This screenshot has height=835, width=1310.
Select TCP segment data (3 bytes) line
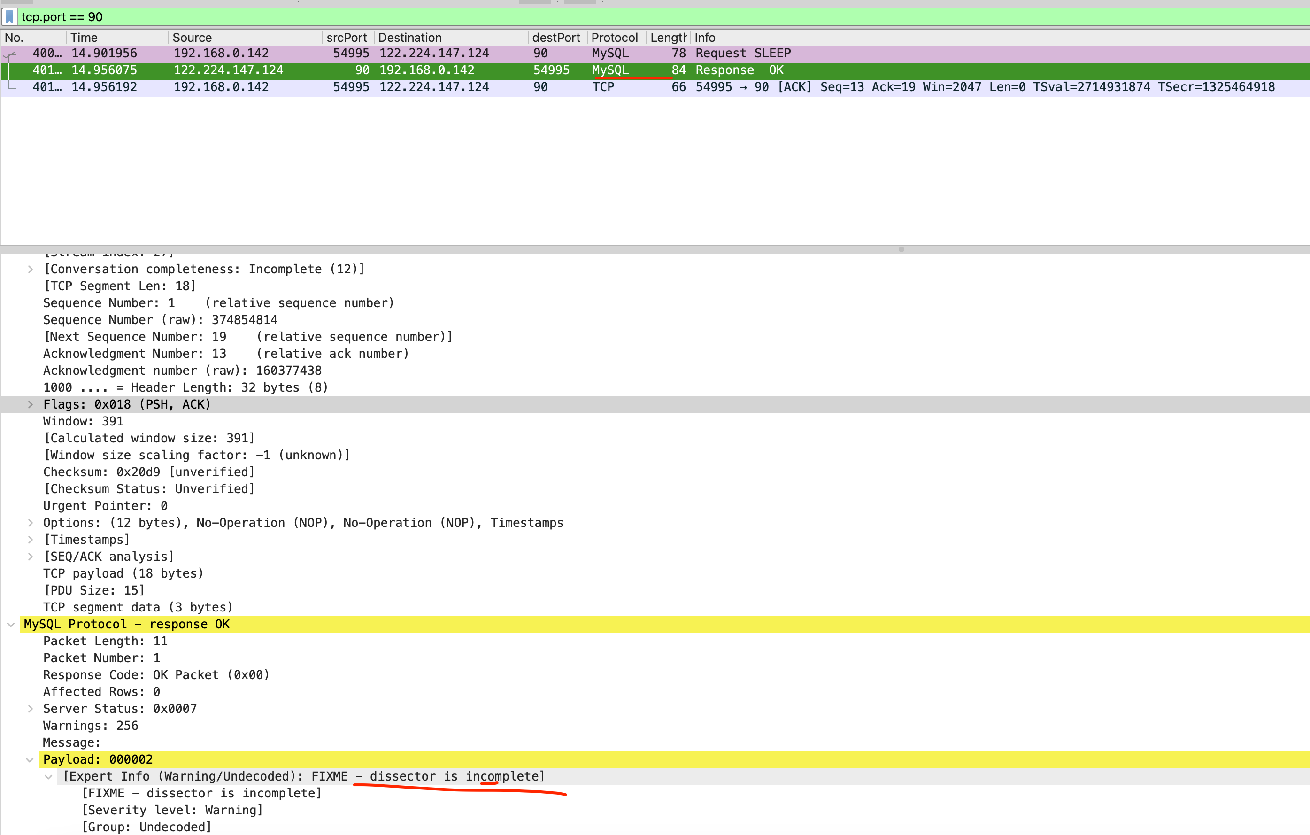click(x=138, y=608)
